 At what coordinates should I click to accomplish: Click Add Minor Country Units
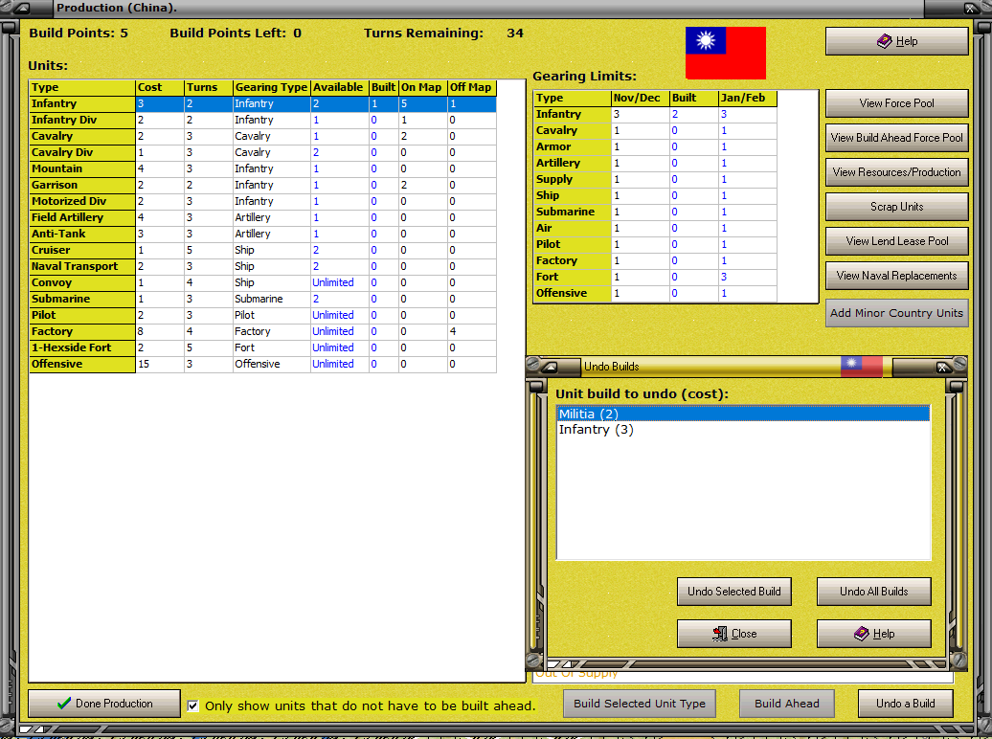(896, 313)
